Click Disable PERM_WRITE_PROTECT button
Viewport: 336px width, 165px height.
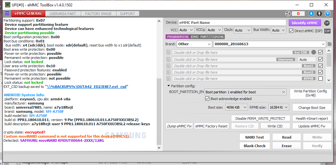pyautogui.click(x=260, y=118)
